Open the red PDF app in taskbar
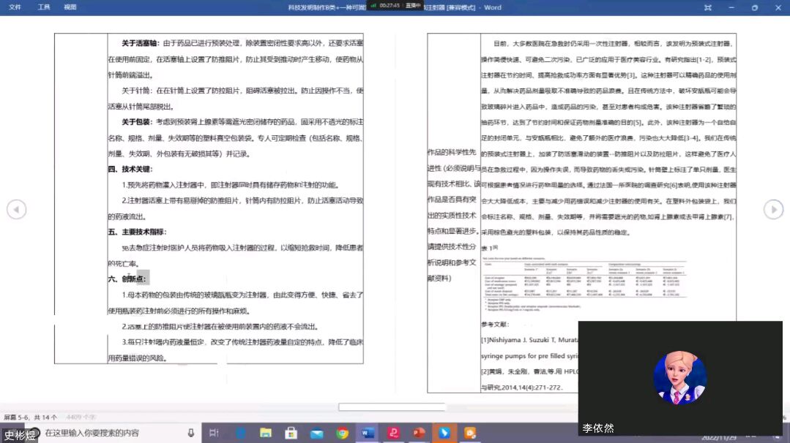Screen dimensions: 790x443 [x=393, y=433]
